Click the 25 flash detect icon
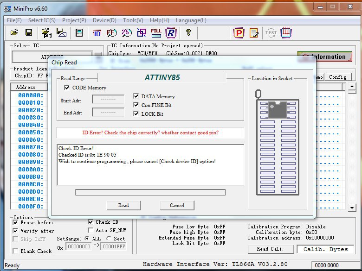Viewport: 362px width, 271px height. coord(127,33)
